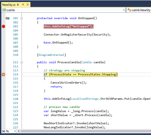Click the '// strategy are stopping' comment

pyautogui.click(x=64, y=70)
